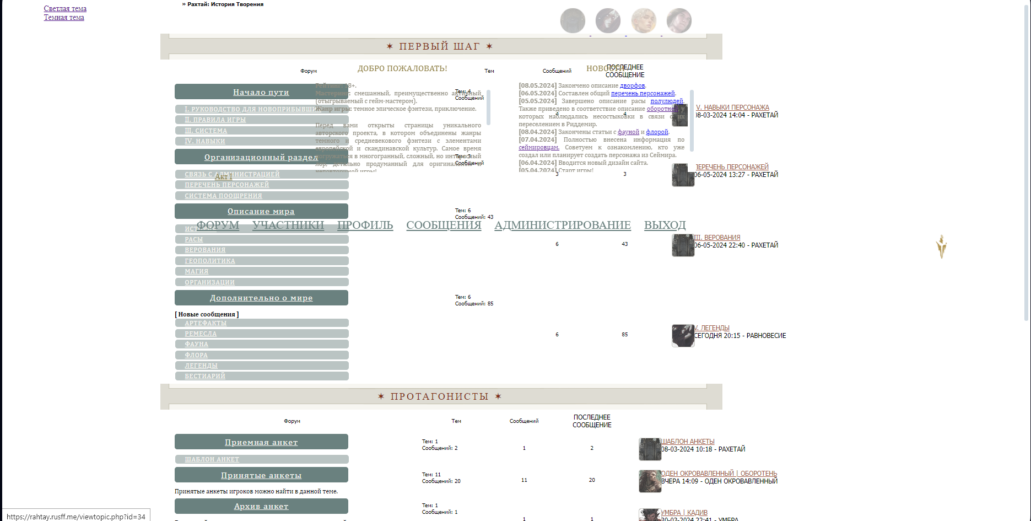Open last post ШАБЛОН АНКЕТЫ
This screenshot has height=521, width=1031.
(688, 442)
